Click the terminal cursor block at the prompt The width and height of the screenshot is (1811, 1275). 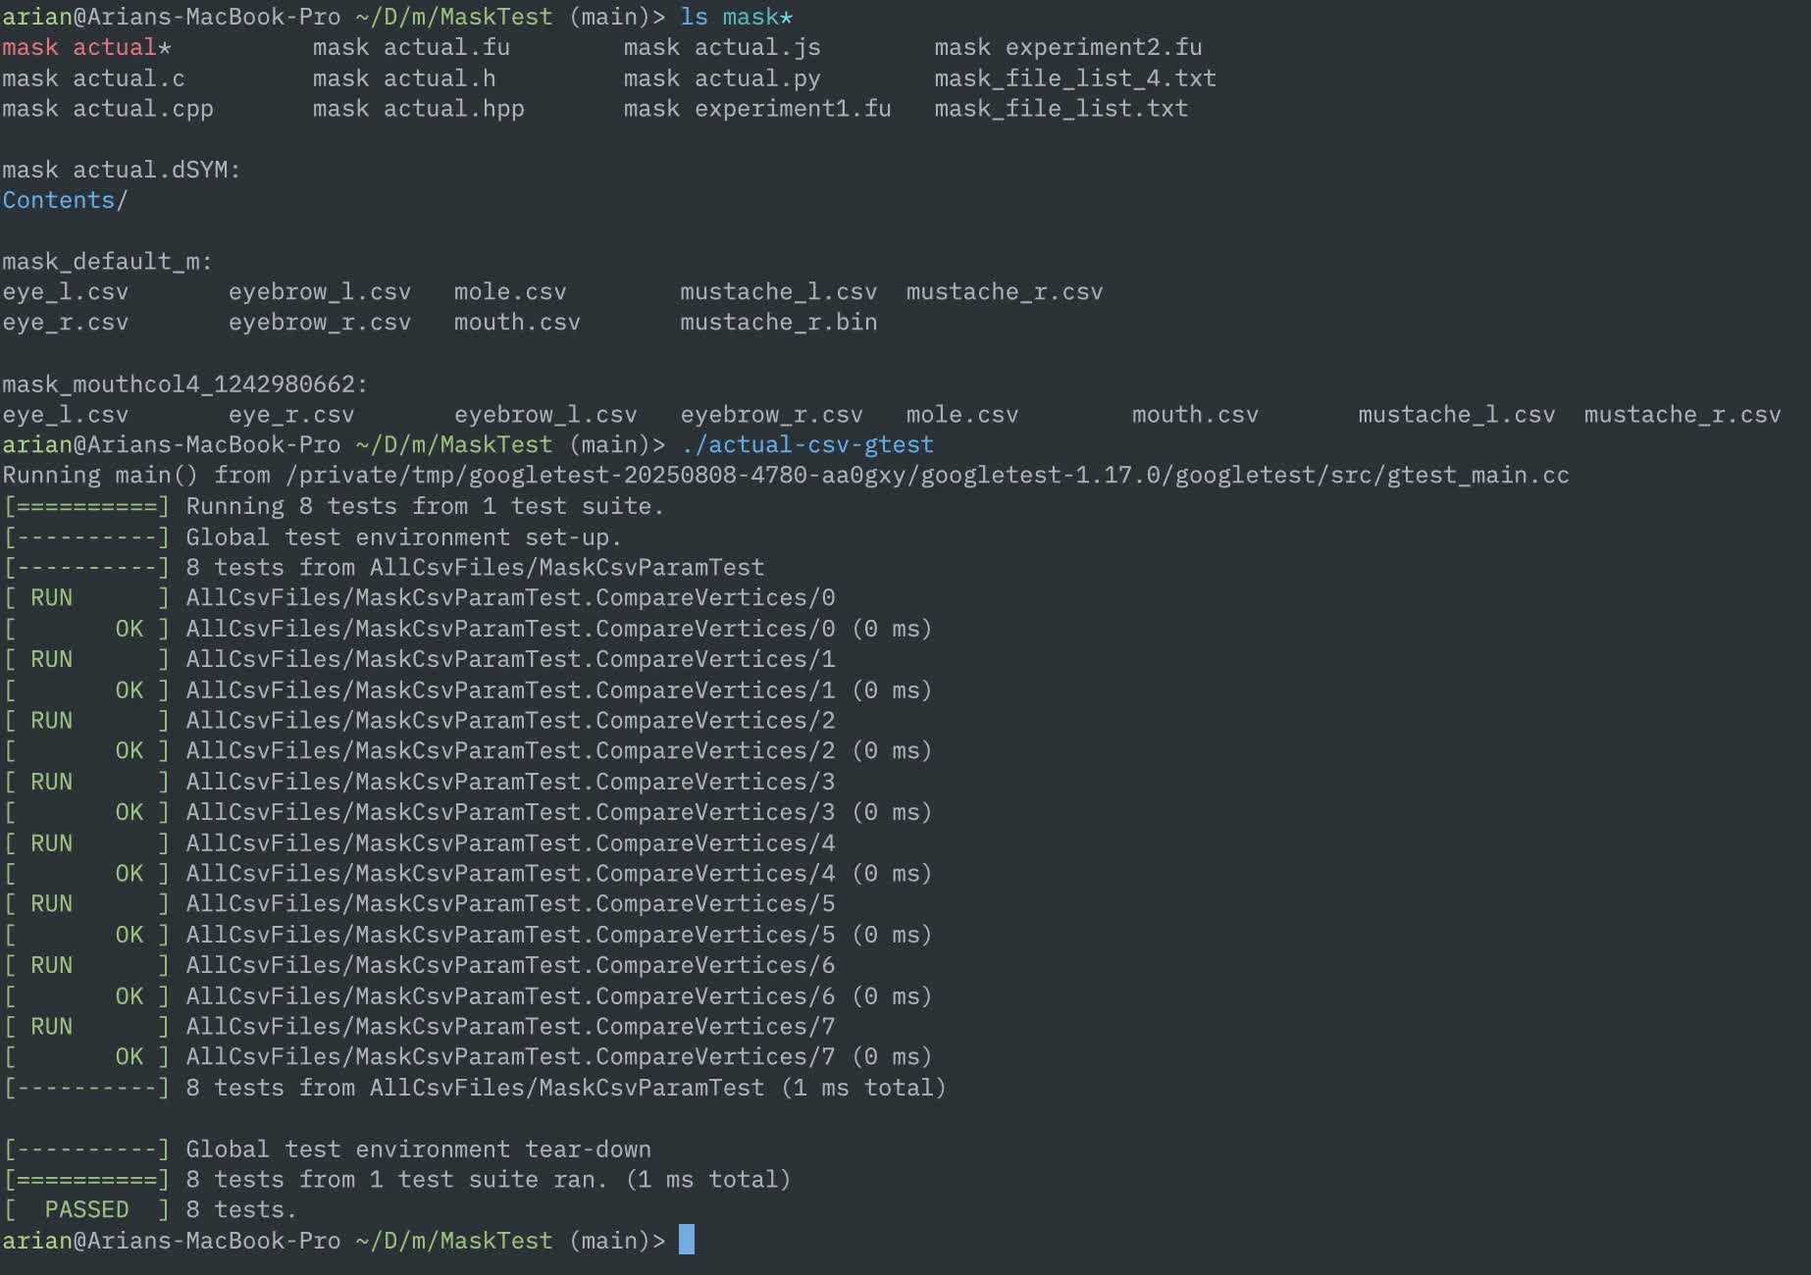[687, 1240]
